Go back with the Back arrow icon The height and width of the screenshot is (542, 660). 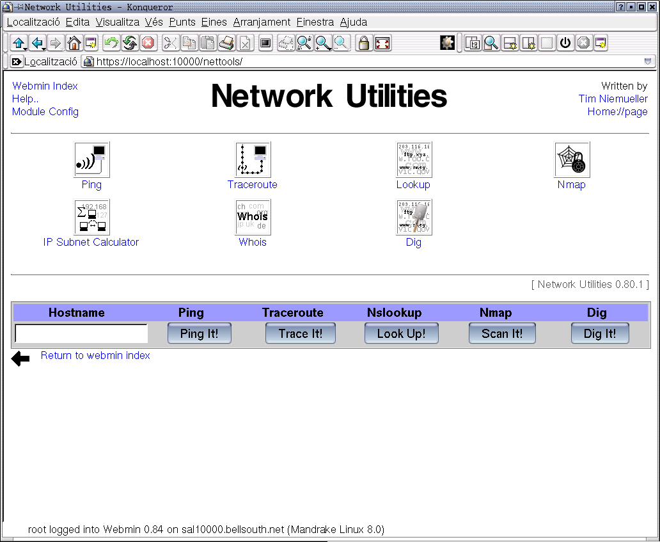coord(37,43)
